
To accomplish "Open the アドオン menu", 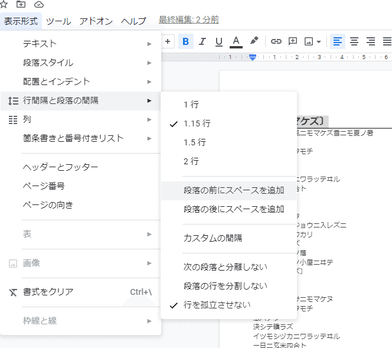I will 96,21.
